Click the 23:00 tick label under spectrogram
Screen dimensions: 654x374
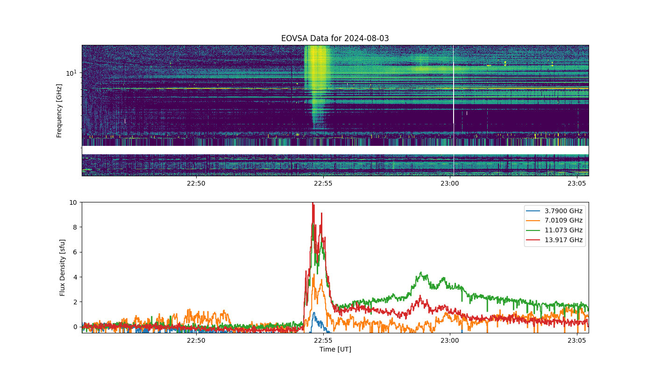coord(450,183)
